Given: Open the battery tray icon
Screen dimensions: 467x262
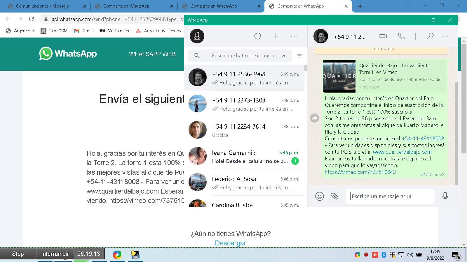Looking at the screenshot, I should pyautogui.click(x=419, y=255).
